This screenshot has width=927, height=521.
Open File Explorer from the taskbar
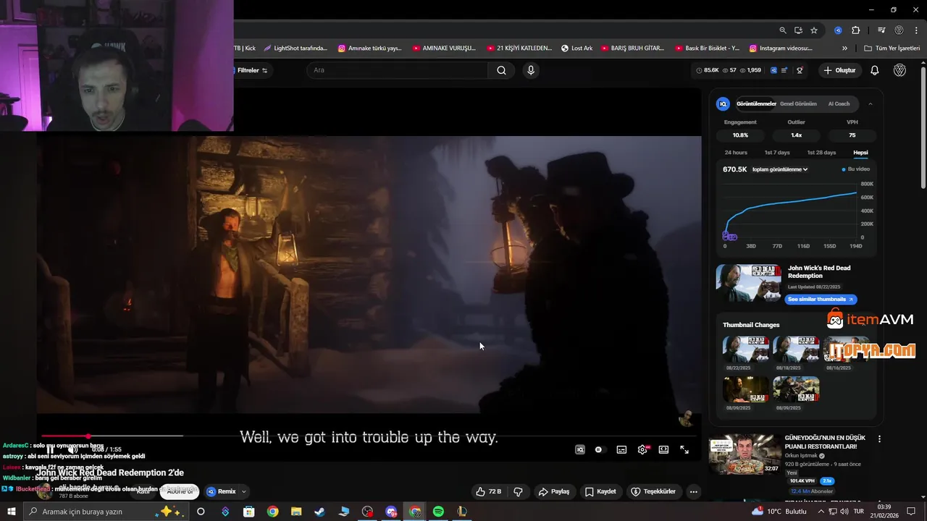[296, 512]
